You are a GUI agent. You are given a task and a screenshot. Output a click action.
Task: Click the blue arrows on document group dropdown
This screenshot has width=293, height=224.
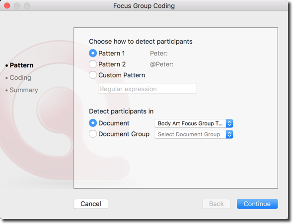click(x=229, y=134)
